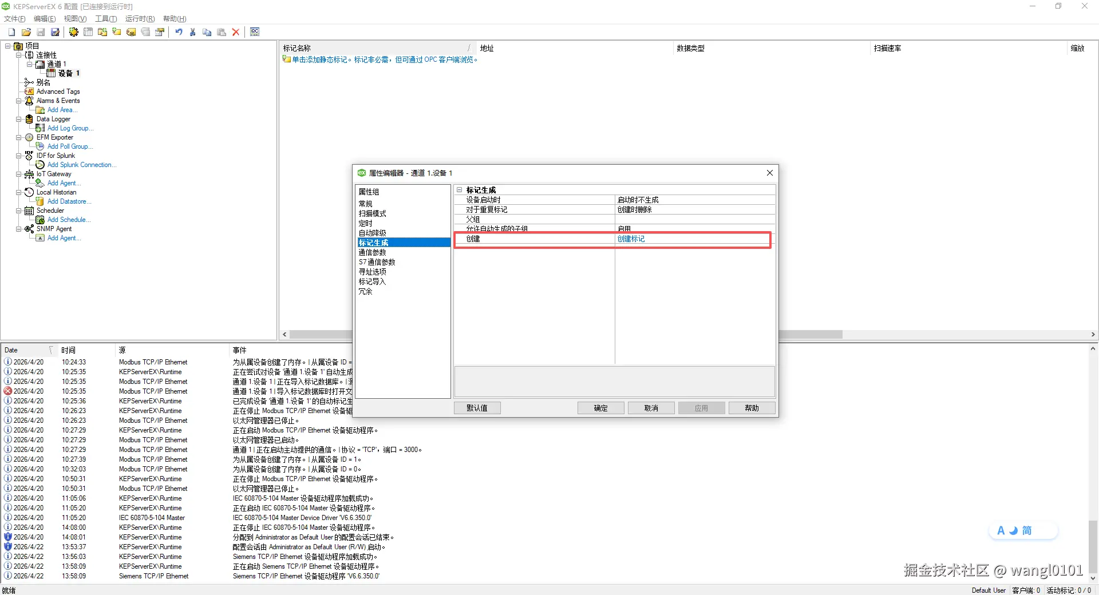This screenshot has height=595, width=1099.
Task: Click the New Device toolbar icon
Action: pos(88,32)
